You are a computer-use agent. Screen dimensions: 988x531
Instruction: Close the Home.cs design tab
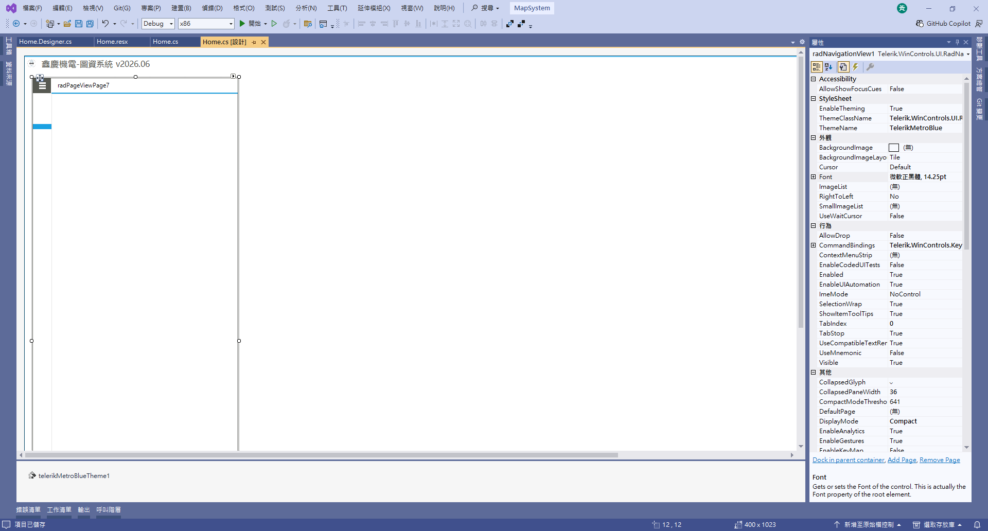click(263, 42)
